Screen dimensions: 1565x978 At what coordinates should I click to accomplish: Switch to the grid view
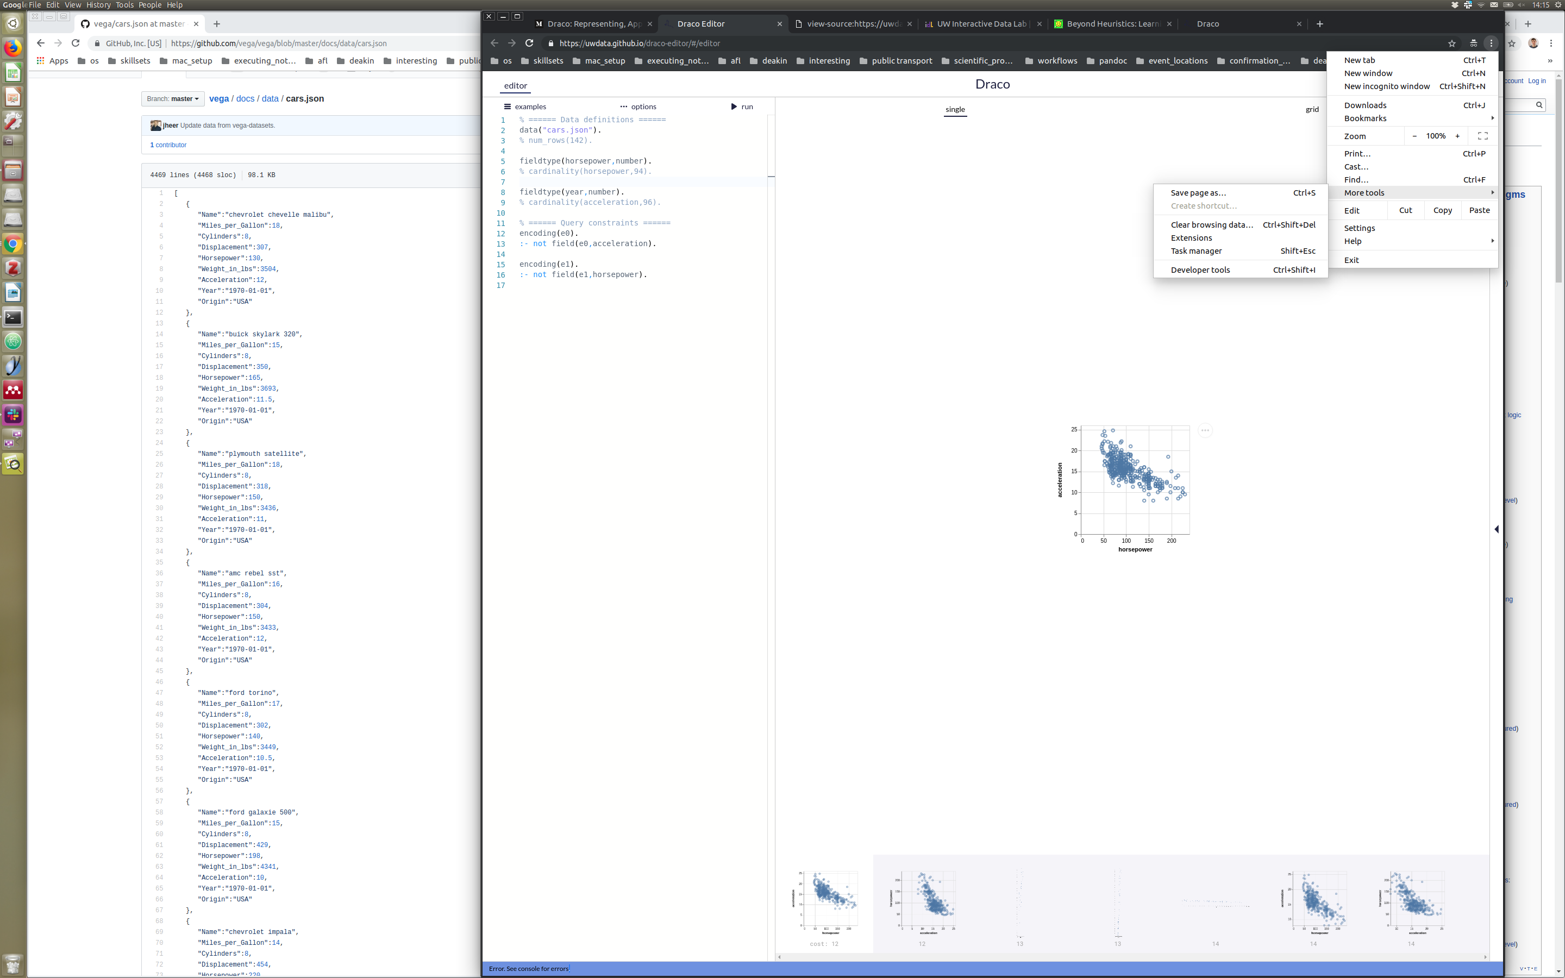click(x=1311, y=109)
